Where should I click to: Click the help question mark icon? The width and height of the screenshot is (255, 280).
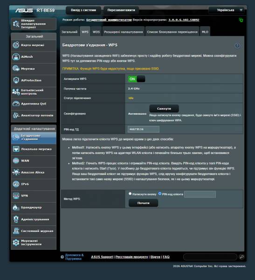coord(237,46)
